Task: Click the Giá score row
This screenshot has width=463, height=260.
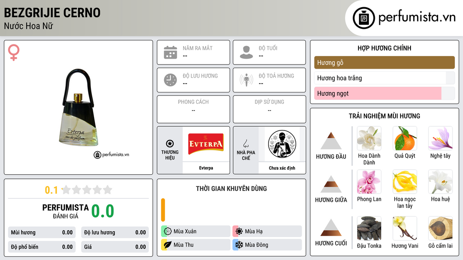Action: point(115,247)
